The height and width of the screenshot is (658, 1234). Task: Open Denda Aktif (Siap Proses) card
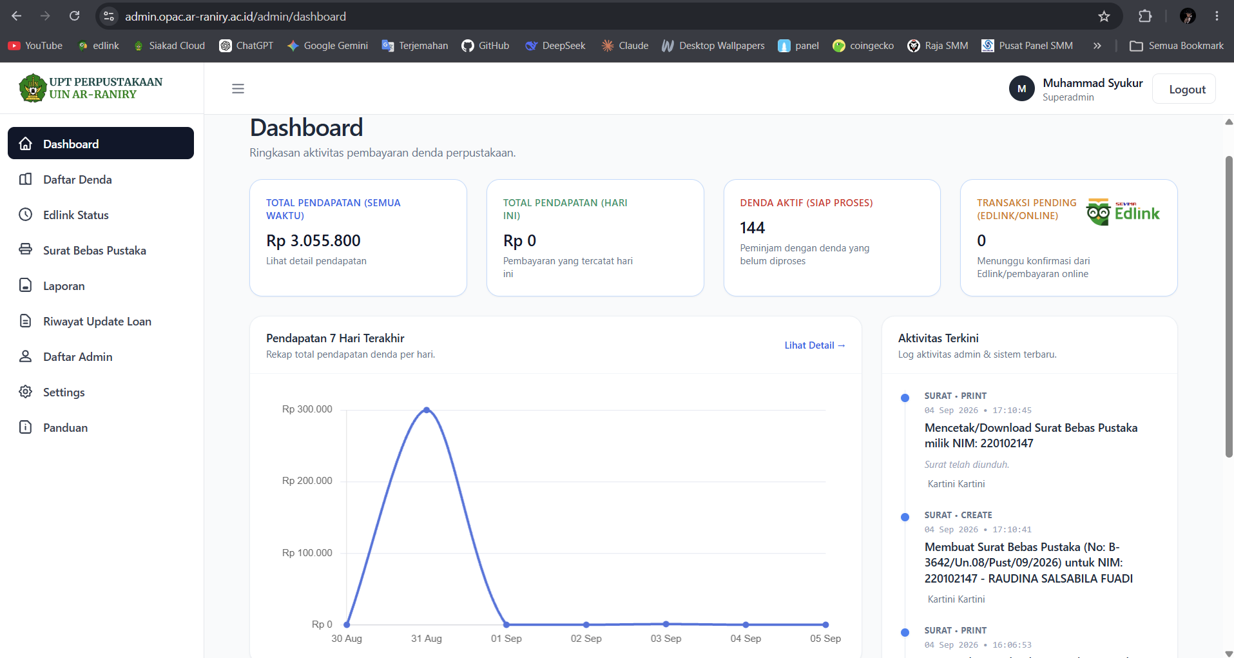point(832,238)
